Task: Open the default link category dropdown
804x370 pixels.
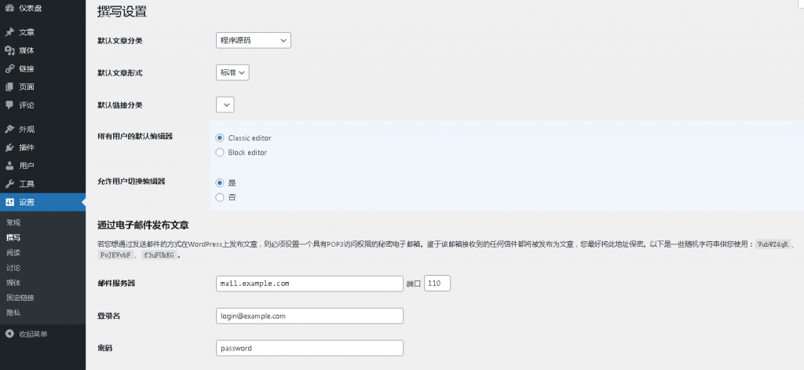Action: coord(225,104)
